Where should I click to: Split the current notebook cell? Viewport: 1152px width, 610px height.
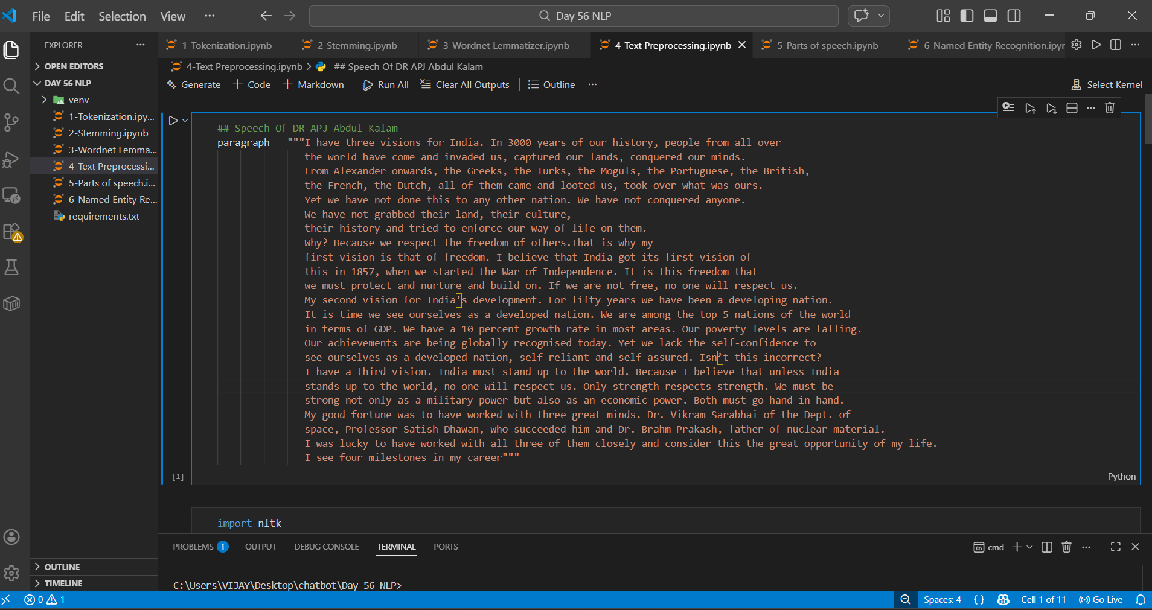1072,108
